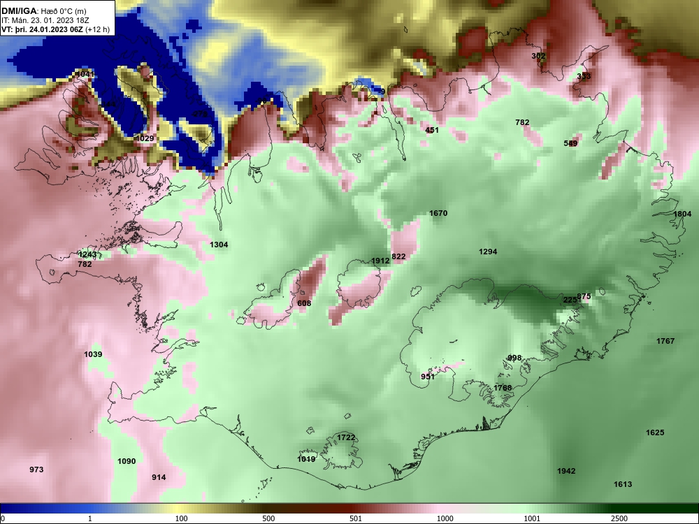Click the map value 1625
Viewport: 699px width, 524px height.
point(655,432)
